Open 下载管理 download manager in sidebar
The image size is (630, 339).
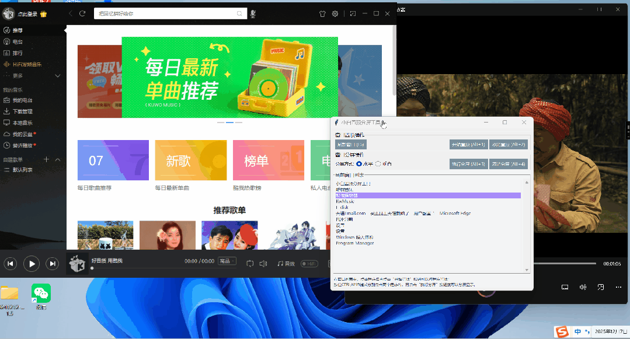click(x=23, y=111)
